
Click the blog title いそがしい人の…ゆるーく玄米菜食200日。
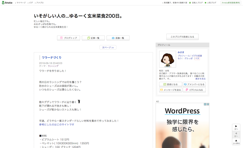coord(78,16)
